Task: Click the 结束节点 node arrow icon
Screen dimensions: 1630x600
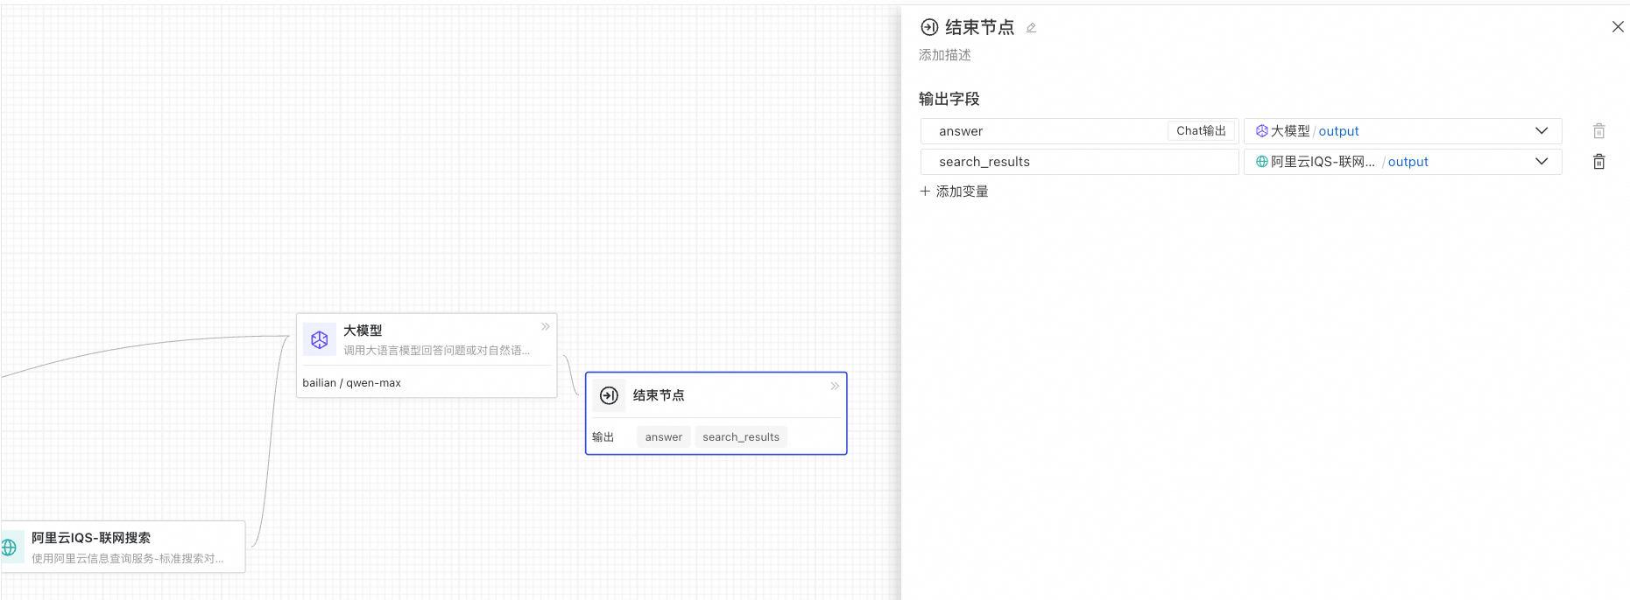Action: click(609, 396)
